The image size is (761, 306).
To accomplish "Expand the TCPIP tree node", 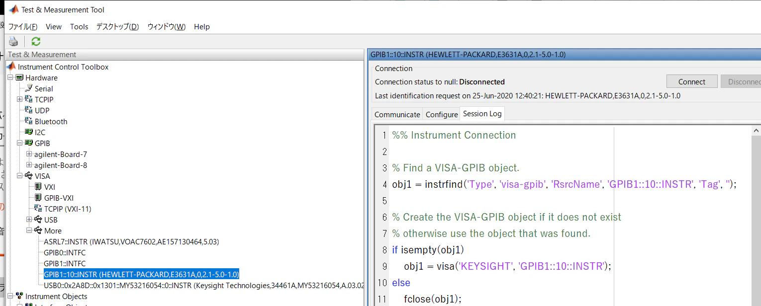I will (20, 99).
